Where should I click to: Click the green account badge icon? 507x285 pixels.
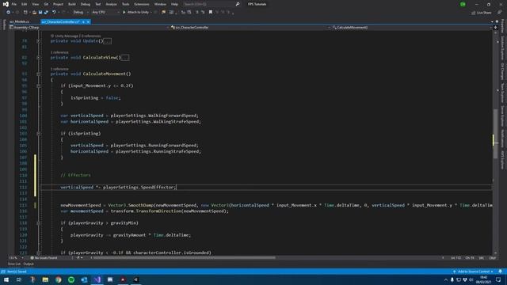point(463,4)
